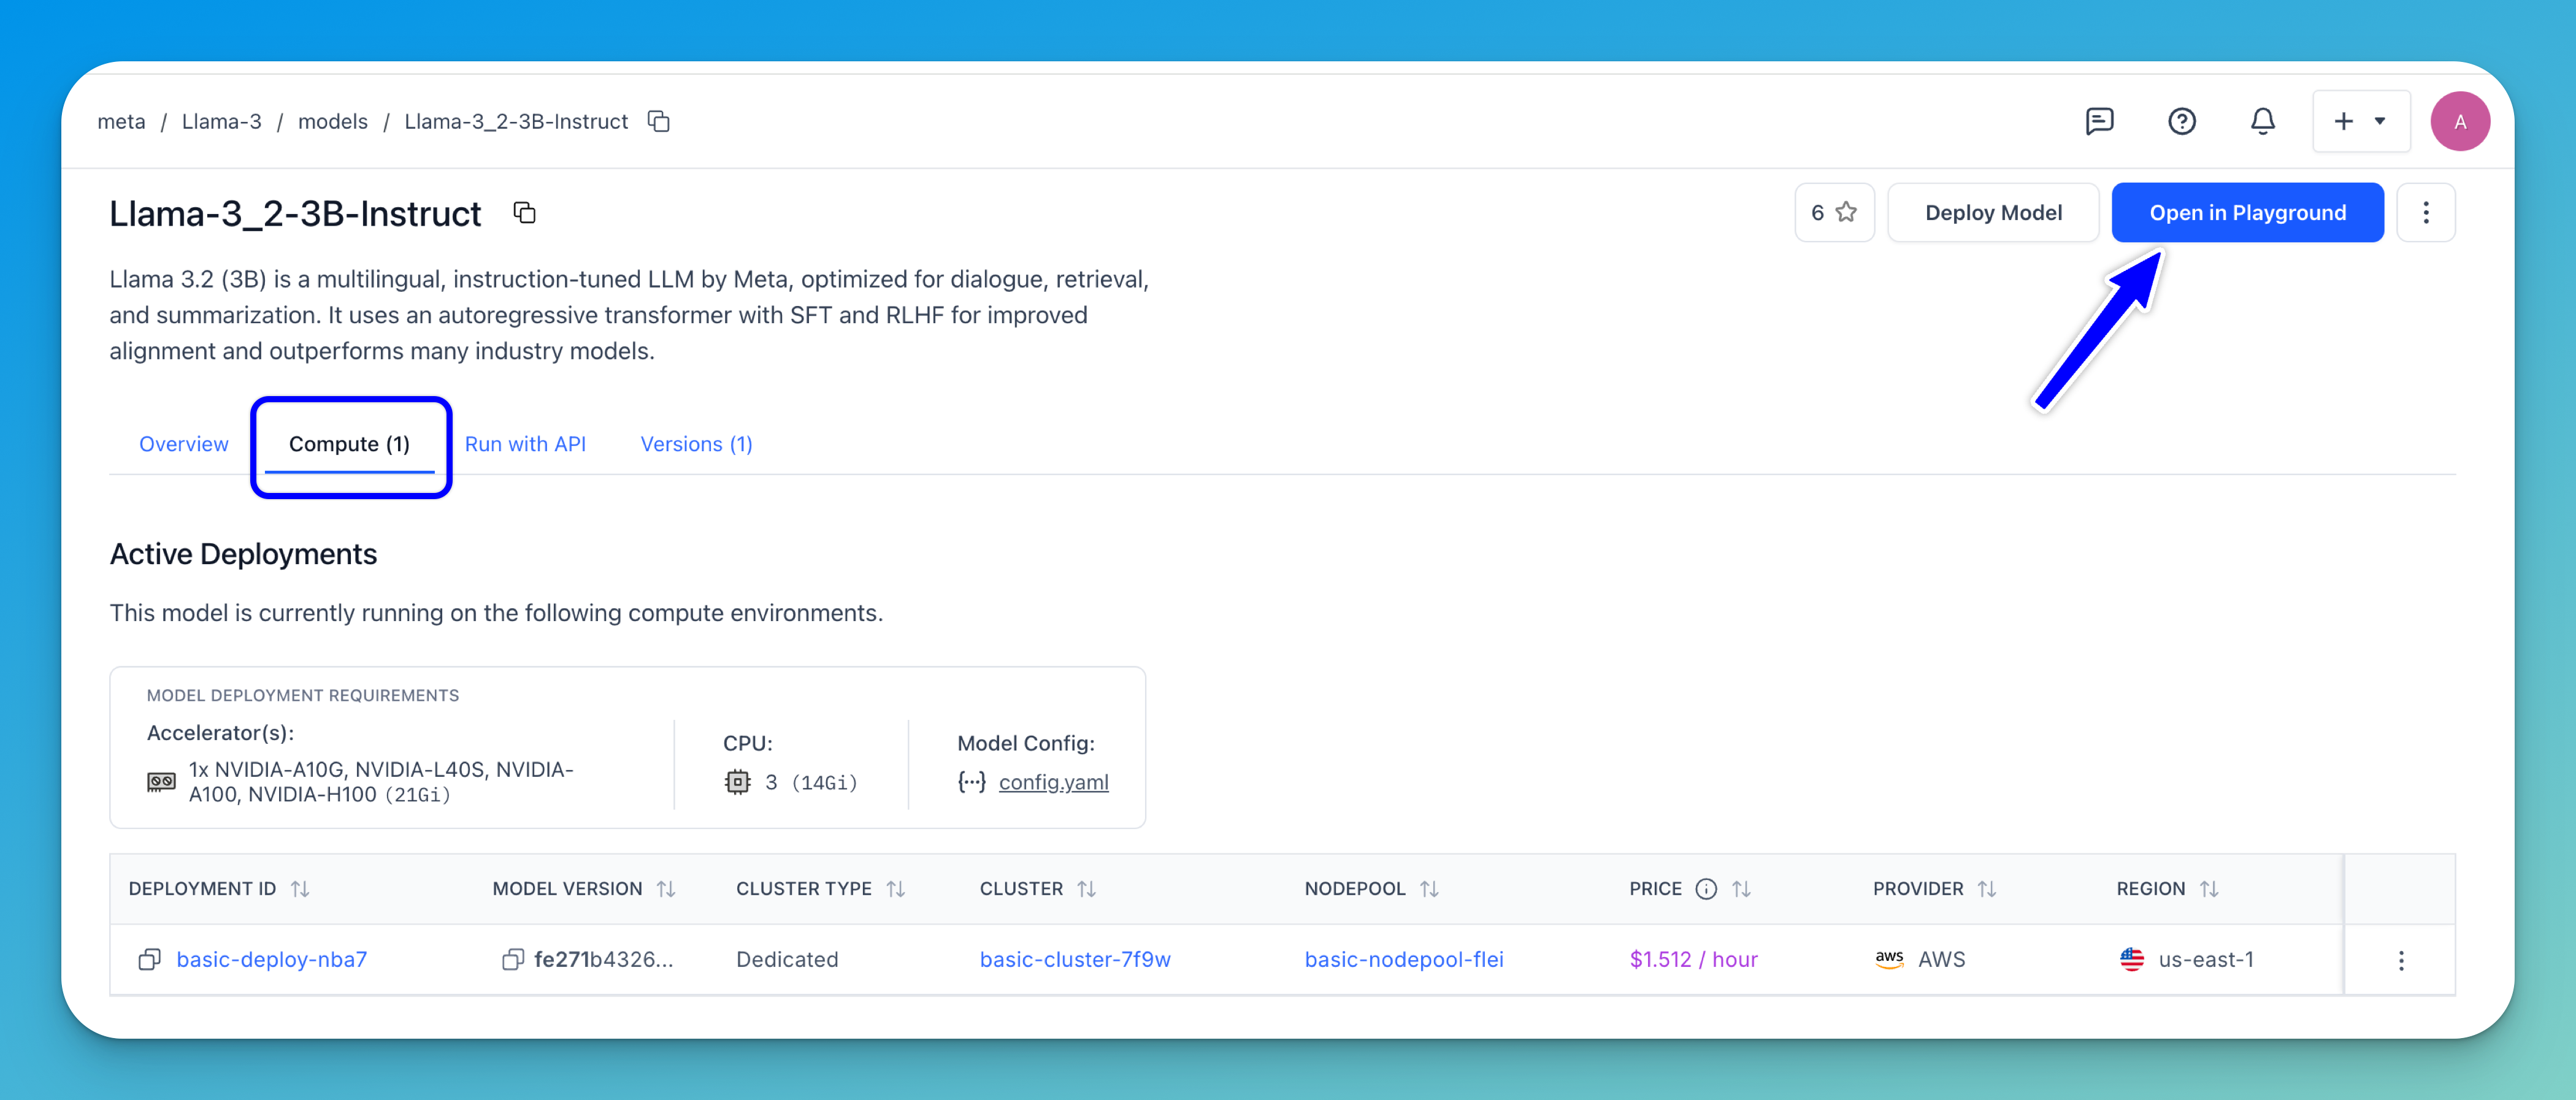Click the Dedicated cluster type cell
Screen dimensions: 2576x1100
pos(787,959)
